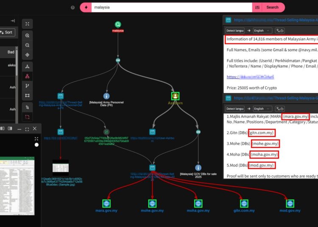Click the translate icon button
The image size is (318, 227).
coord(279,30)
